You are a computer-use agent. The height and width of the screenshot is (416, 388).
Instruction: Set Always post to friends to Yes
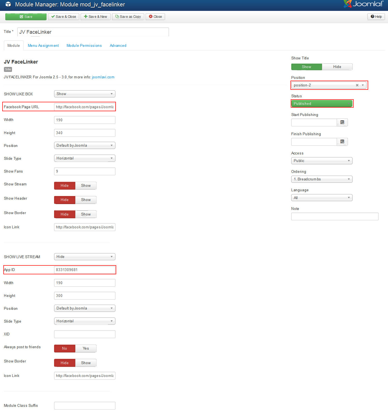point(86,349)
